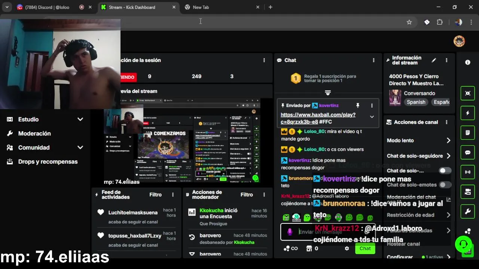Unpin the pinned message with pin icon

358,106
